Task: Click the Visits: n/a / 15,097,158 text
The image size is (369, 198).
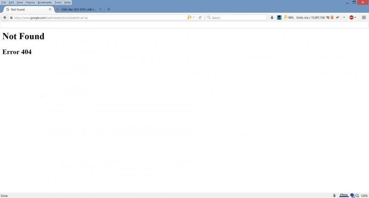Action: point(310,18)
